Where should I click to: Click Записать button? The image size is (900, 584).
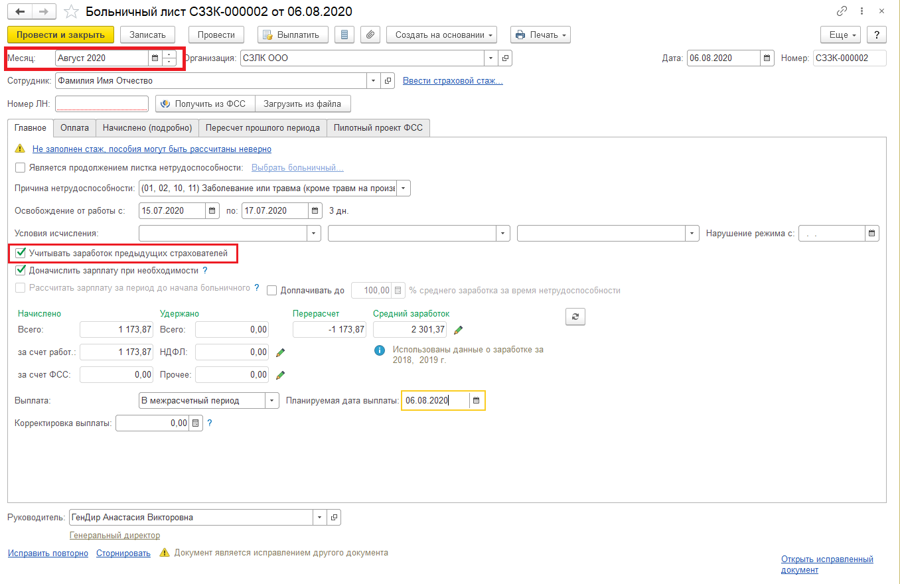tap(147, 35)
